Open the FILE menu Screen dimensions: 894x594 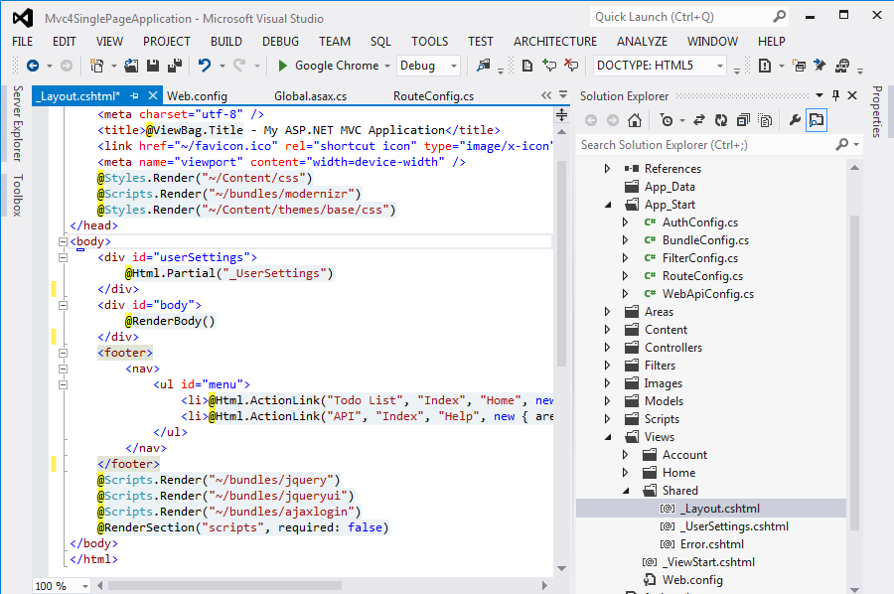[22, 42]
